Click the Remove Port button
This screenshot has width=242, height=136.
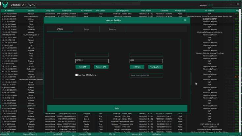tap(155, 67)
